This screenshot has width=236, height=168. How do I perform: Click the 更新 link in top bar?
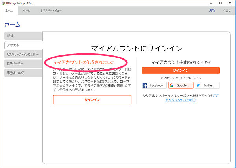point(212,10)
